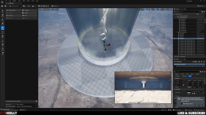Image resolution: width=206 pixels, height=115 pixels.
Task: Set Mobility to Movable
Action: (200, 87)
